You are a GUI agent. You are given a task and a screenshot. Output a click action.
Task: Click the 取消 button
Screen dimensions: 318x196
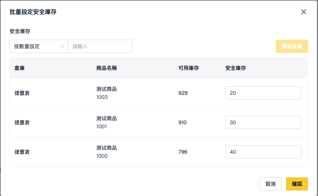(270, 184)
